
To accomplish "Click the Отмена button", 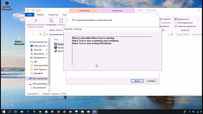I will [x=151, y=81].
